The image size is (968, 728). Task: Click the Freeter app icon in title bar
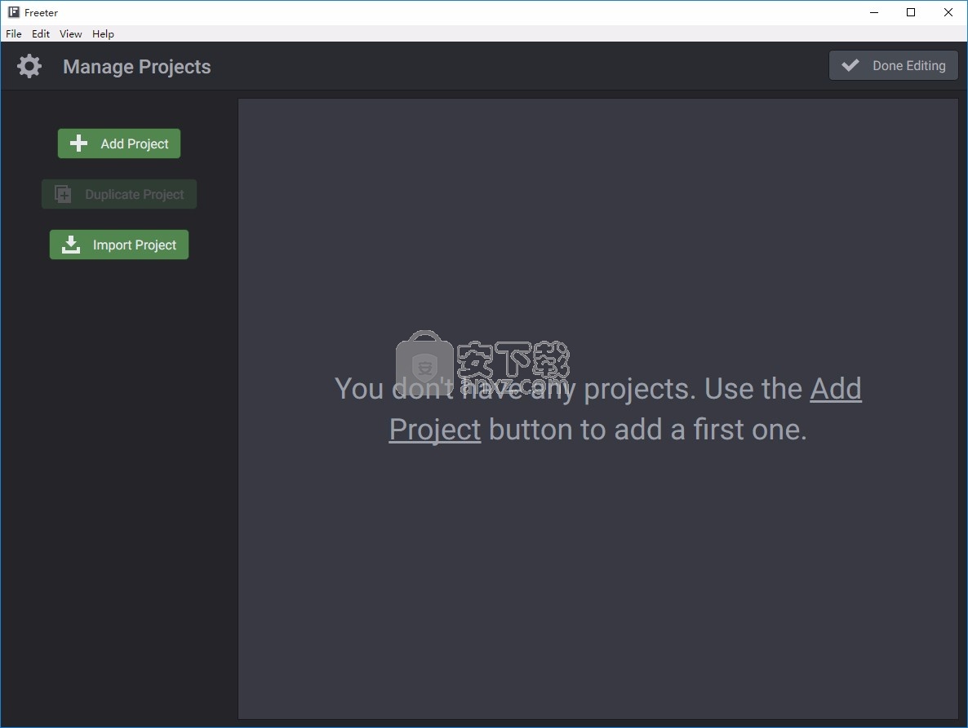[14, 12]
